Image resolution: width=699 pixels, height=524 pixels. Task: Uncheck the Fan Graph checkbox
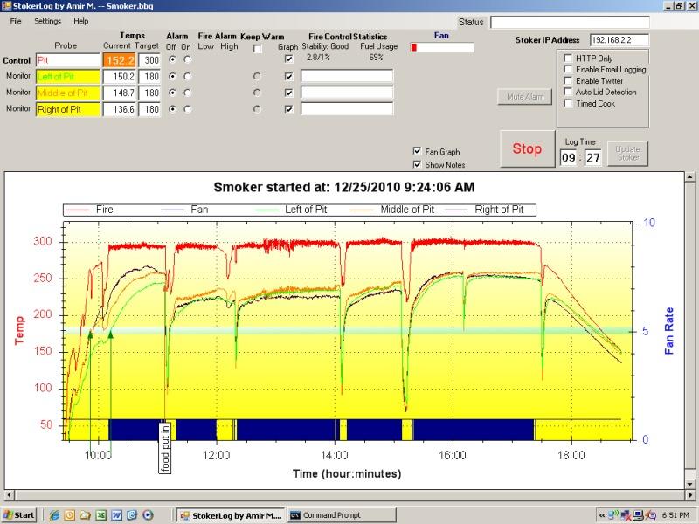click(x=416, y=152)
